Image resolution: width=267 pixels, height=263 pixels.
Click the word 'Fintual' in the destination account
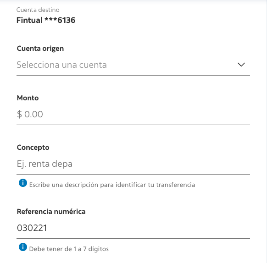pos(29,20)
